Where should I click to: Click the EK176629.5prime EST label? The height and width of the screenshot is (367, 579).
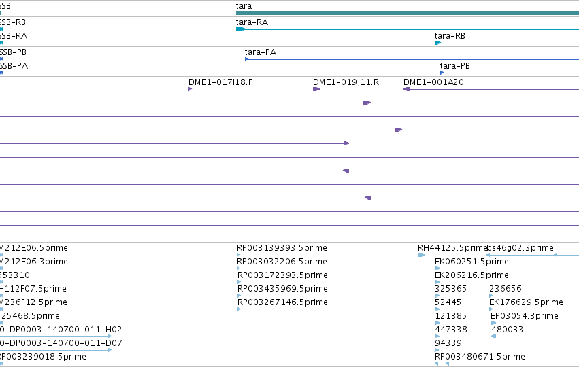click(x=526, y=302)
